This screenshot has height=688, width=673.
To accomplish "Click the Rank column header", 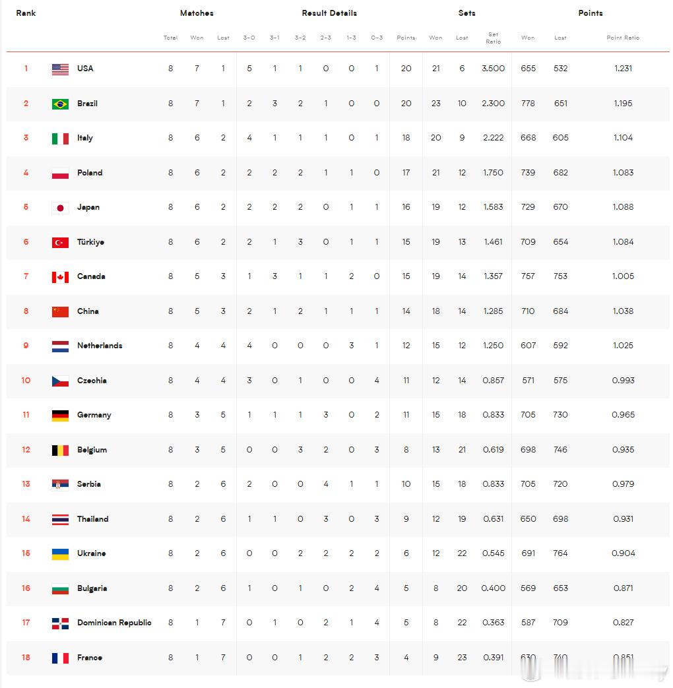I will coord(26,13).
